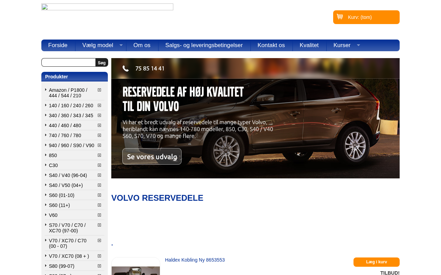Open 140 / 160 / 240 / 260 link
The image size is (441, 275).
click(x=71, y=106)
